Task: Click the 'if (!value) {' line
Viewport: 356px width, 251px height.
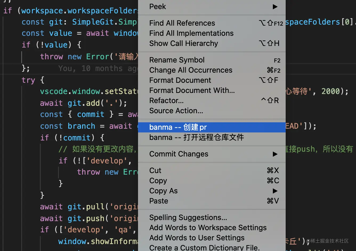Action: pyautogui.click(x=51, y=45)
